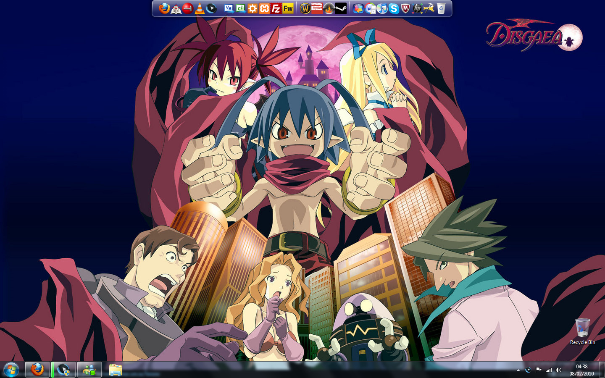
Task: Open the media player taskbar button
Action: click(63, 370)
